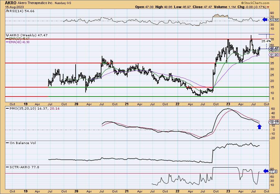280x194 pixels.
Task: Select the company name Akero Therapeutics Inc.
Action: (35, 3)
